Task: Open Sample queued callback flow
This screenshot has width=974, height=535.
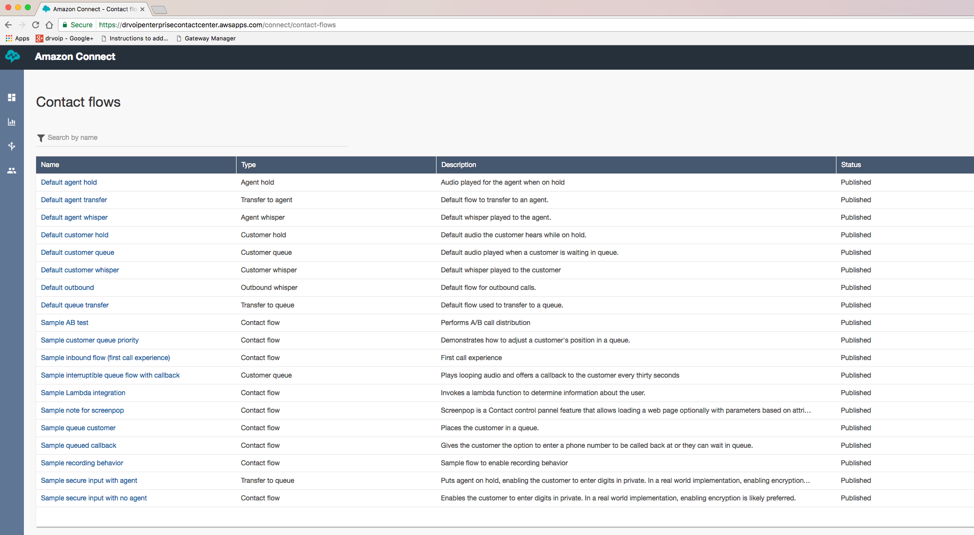Action: click(x=79, y=445)
